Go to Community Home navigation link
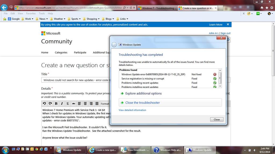275x154 pixels. click(x=45, y=52)
